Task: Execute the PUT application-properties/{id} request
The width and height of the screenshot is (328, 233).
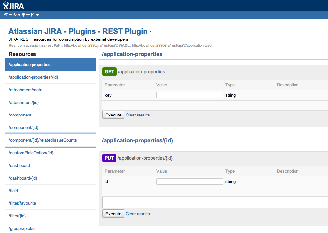Action: point(113,214)
